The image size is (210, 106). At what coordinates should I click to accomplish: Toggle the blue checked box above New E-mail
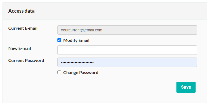59,40
